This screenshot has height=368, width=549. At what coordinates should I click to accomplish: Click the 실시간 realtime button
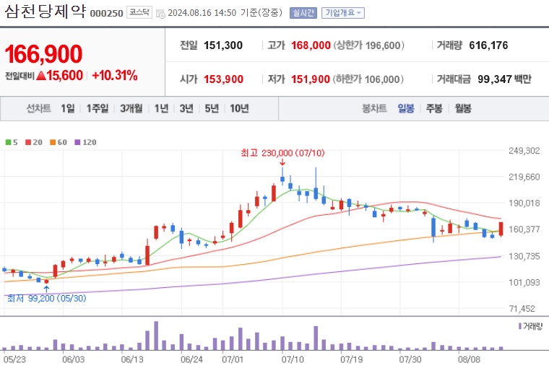pyautogui.click(x=303, y=13)
